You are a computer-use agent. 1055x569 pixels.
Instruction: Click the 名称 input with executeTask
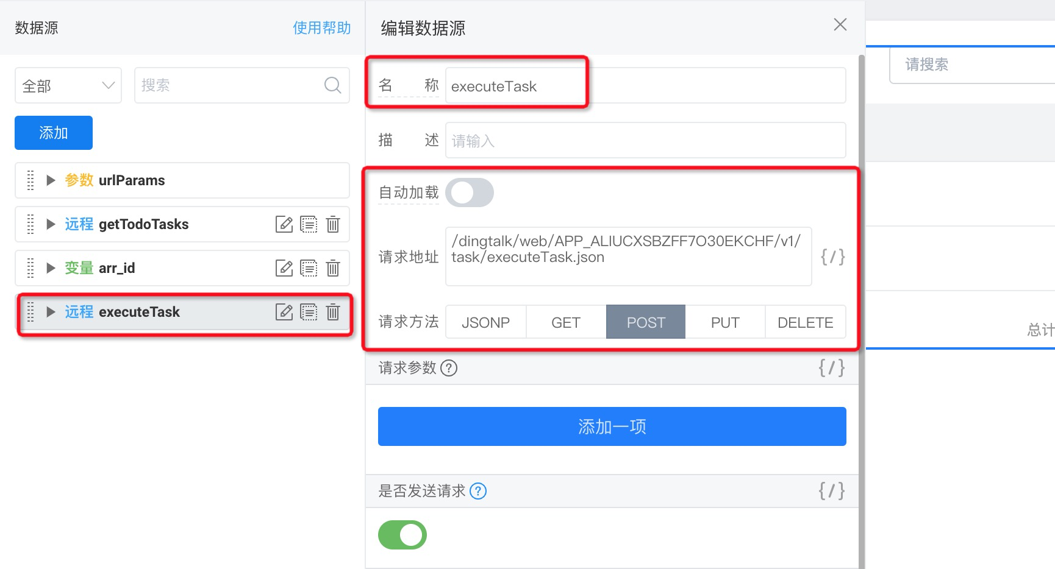coord(646,85)
